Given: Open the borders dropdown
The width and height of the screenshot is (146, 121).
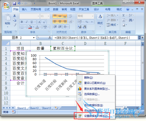Looking at the screenshot, I should [x=25, y=27].
